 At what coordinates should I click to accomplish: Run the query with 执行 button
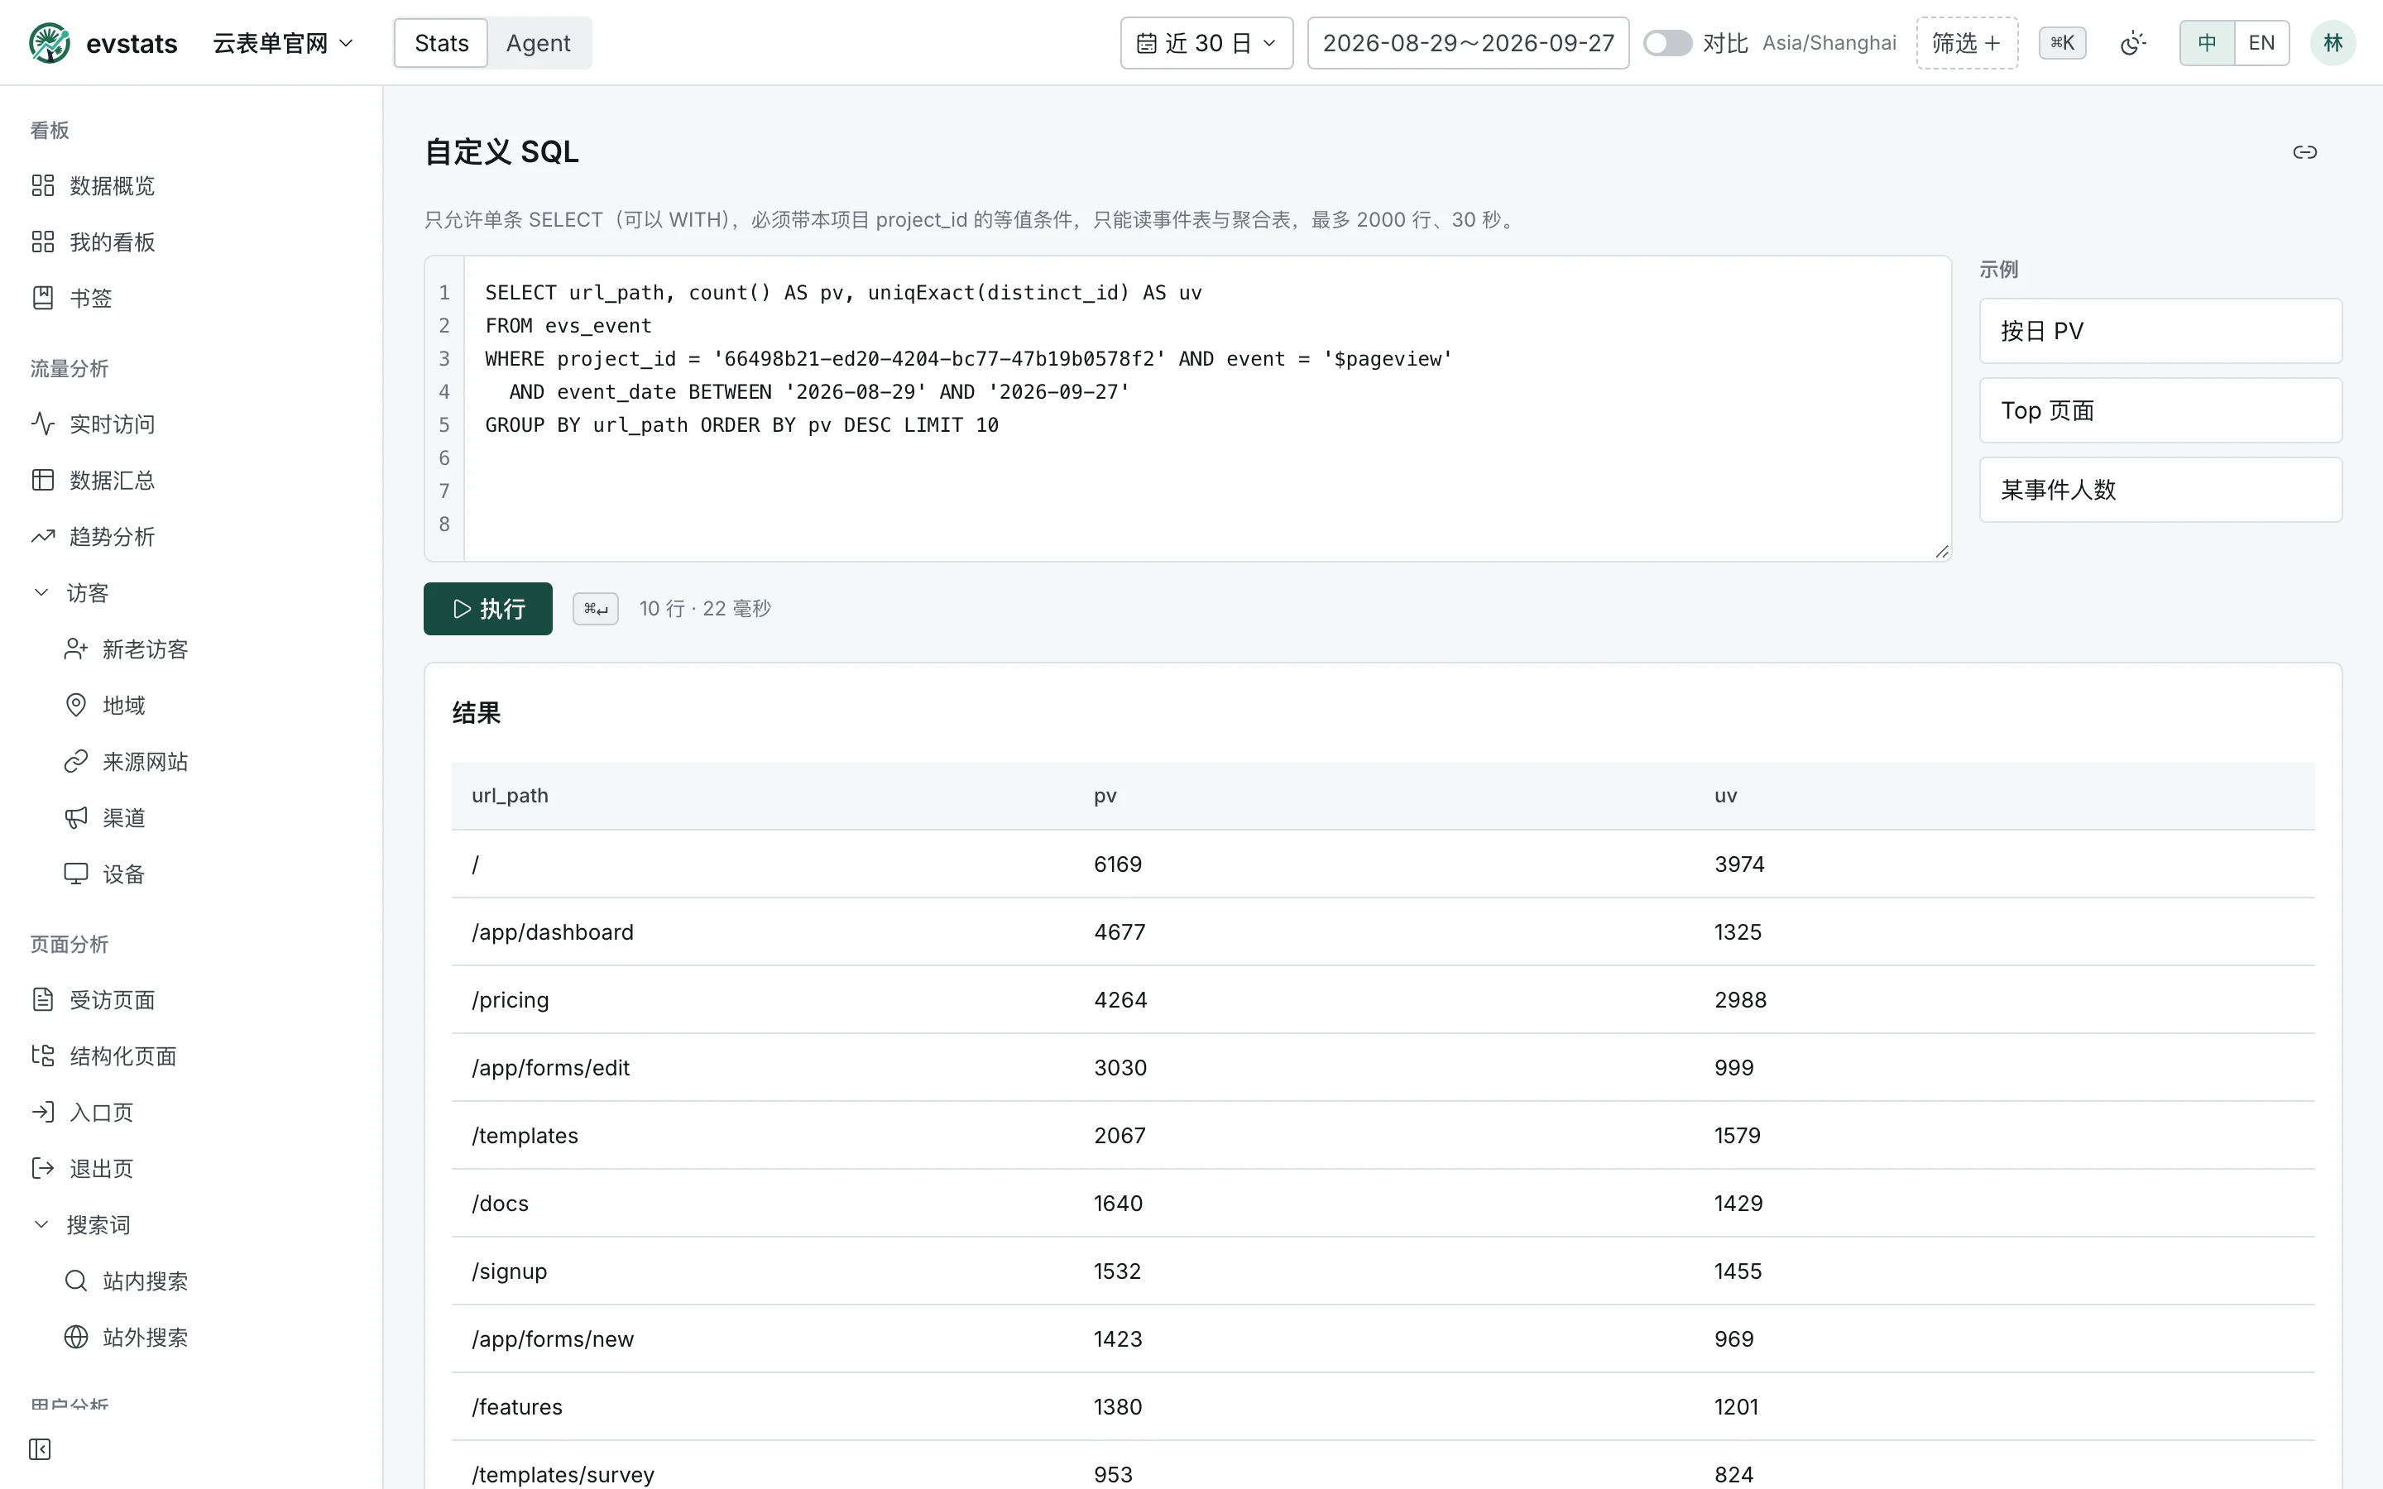[487, 609]
